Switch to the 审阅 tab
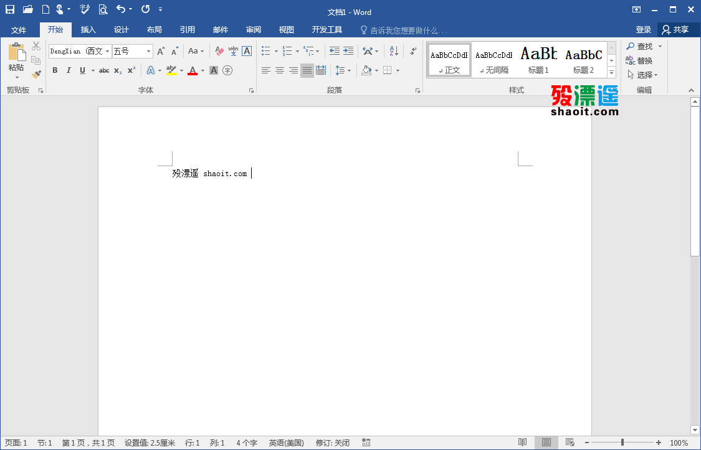The image size is (701, 450). 254,30
